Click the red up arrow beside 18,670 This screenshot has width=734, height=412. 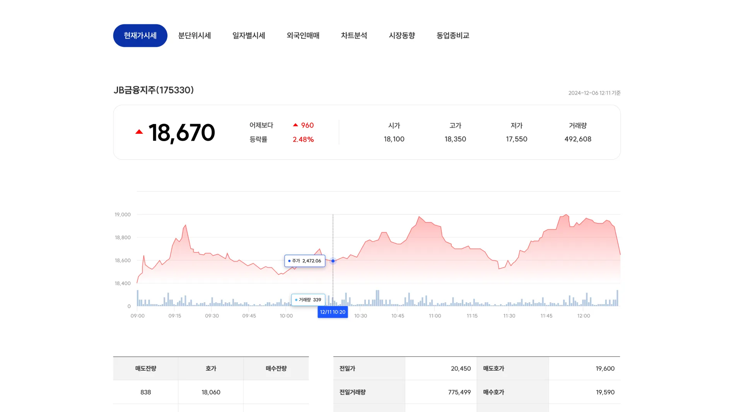139,132
